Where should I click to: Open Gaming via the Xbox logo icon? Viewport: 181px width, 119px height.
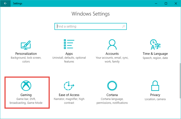(26, 85)
